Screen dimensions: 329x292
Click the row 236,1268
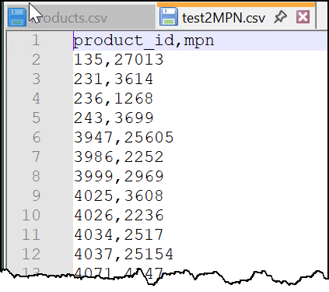click(x=114, y=99)
